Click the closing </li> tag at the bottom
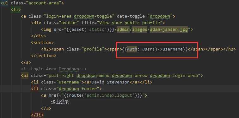Screen dimensions: 239x118 pyautogui.click(x=37, y=115)
